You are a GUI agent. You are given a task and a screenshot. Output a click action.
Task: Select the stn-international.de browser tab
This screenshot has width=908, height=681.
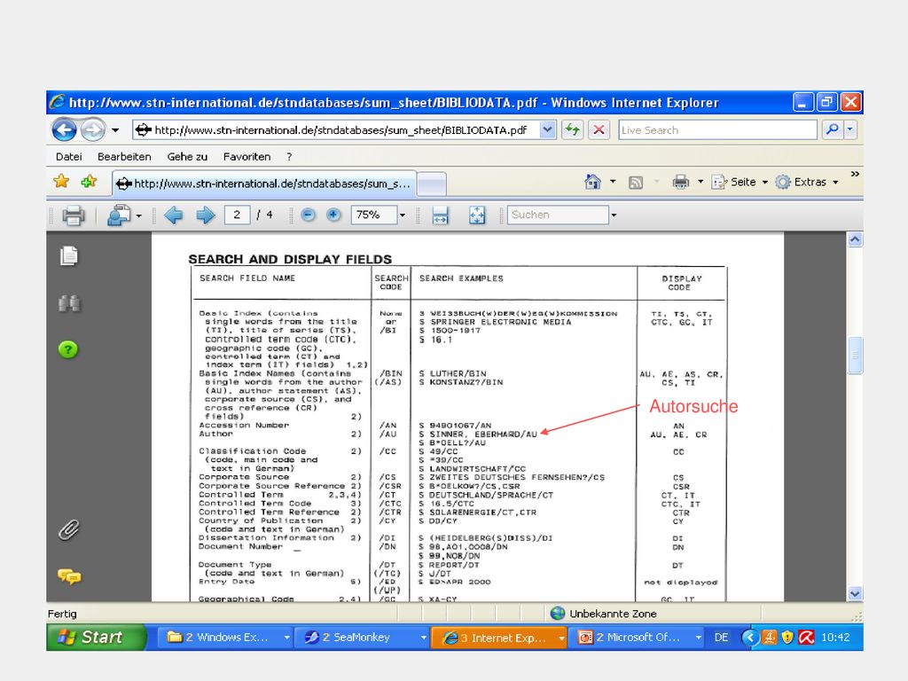pos(264,184)
